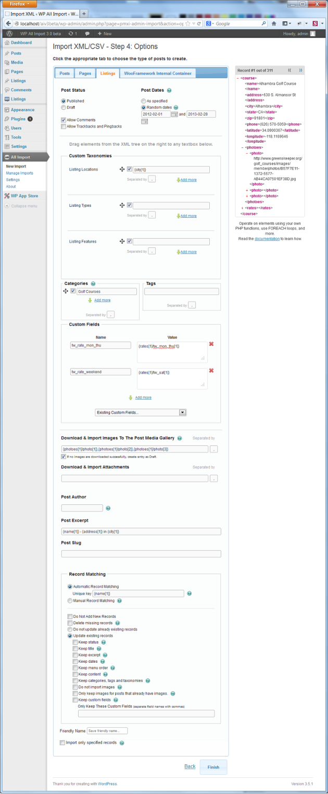Click the Firefox home toolbar icon
Image resolution: width=328 pixels, height=794 pixels.
[x=274, y=23]
